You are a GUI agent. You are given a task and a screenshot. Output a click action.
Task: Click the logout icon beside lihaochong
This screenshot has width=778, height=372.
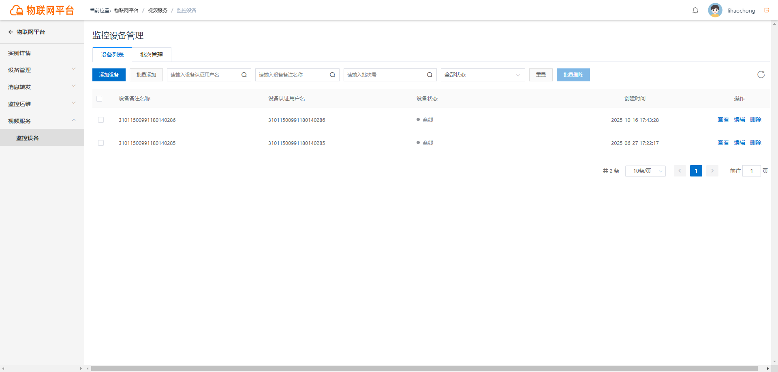click(x=767, y=11)
